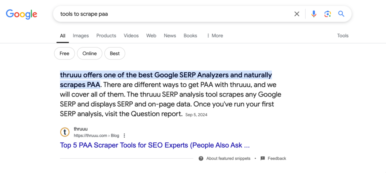Switch to the Web tab
Viewport: 386px width, 173px height.
(151, 36)
